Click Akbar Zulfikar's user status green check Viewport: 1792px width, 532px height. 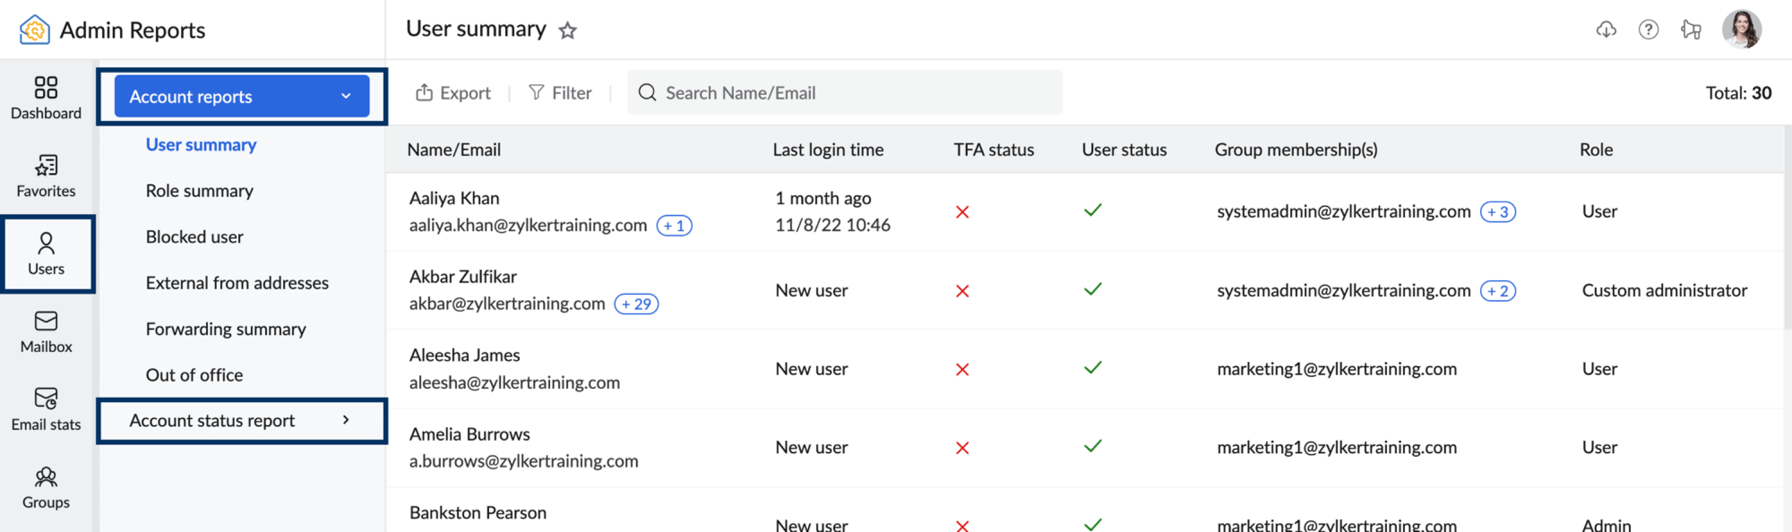[x=1093, y=289]
